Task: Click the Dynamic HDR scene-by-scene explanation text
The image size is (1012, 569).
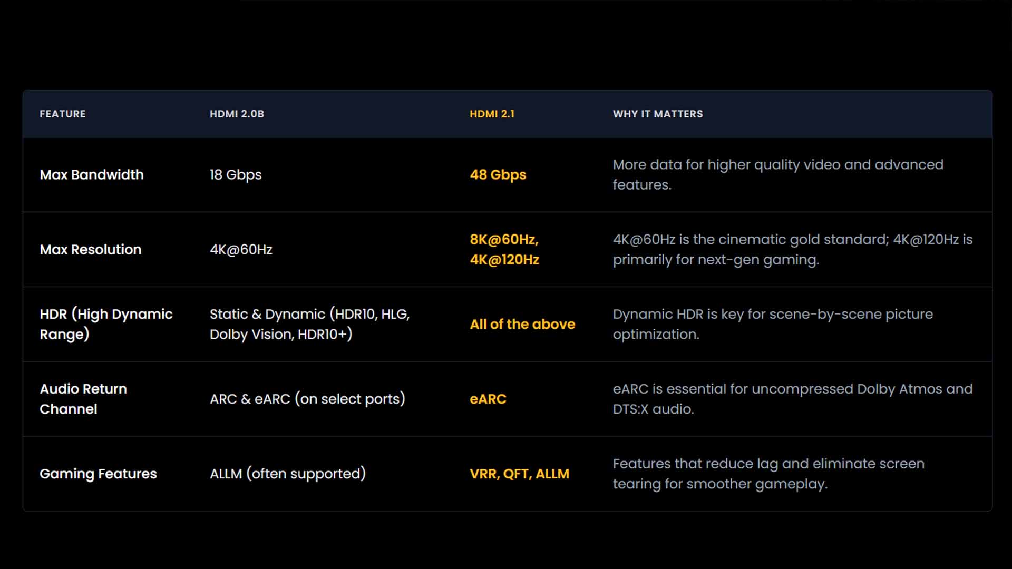Action: pos(772,324)
